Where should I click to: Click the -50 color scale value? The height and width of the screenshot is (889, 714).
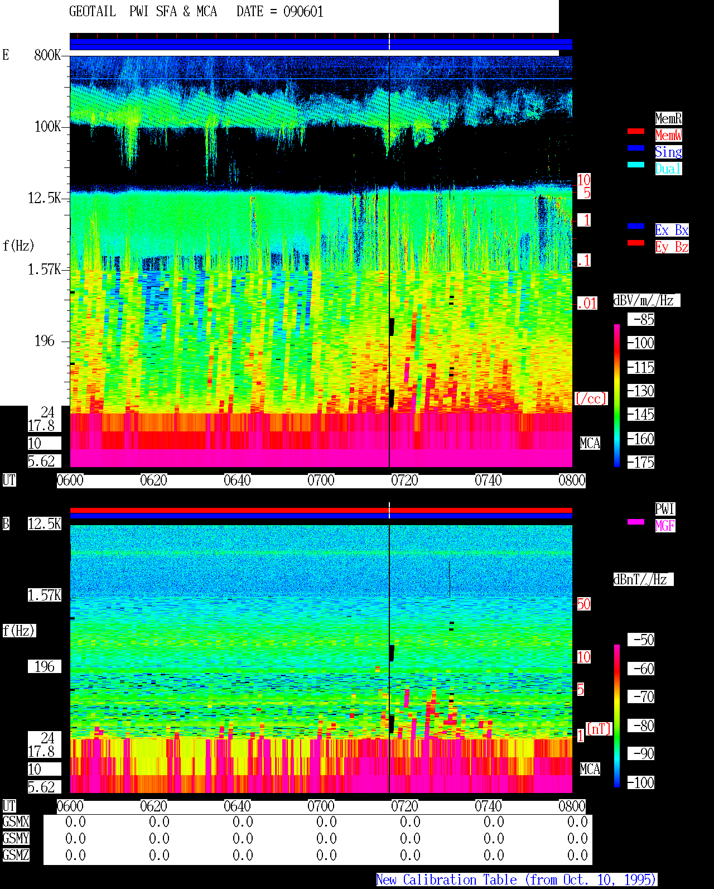[x=641, y=640]
